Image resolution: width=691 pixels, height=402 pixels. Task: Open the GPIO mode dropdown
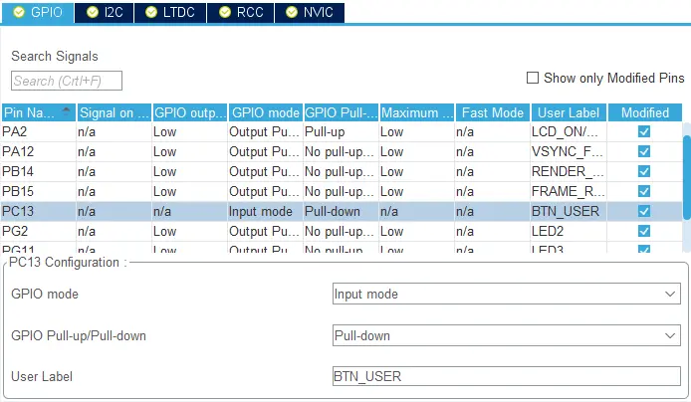tap(506, 295)
